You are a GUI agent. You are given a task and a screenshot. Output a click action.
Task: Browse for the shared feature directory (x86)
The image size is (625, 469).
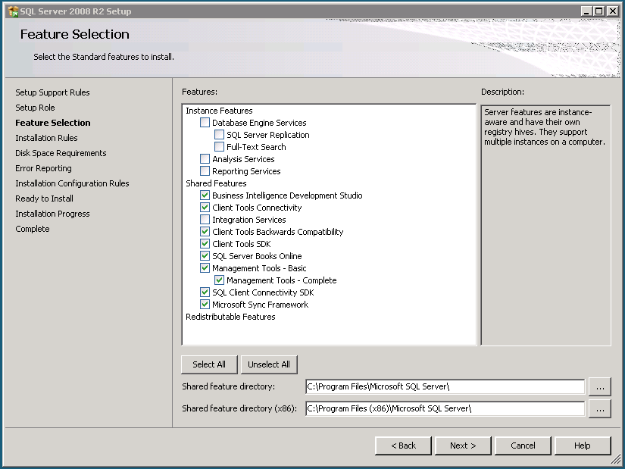[x=600, y=409]
